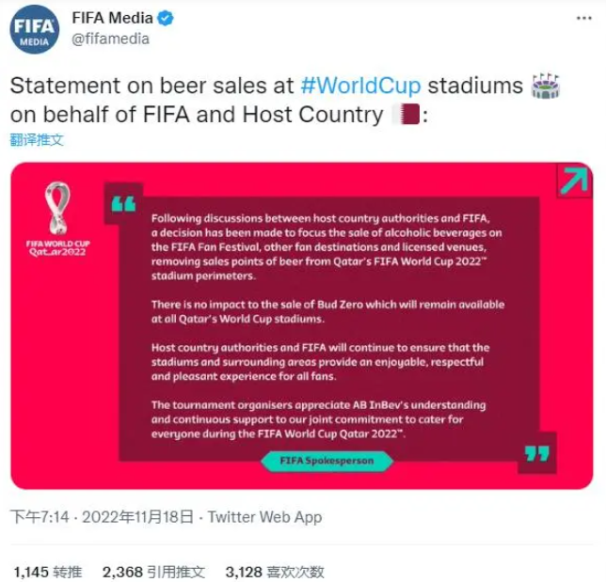
Task: Click the Twitter Web App source link
Action: pyautogui.click(x=264, y=516)
